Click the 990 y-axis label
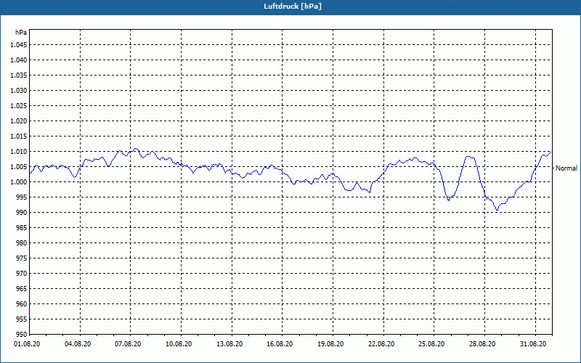 tap(22, 212)
